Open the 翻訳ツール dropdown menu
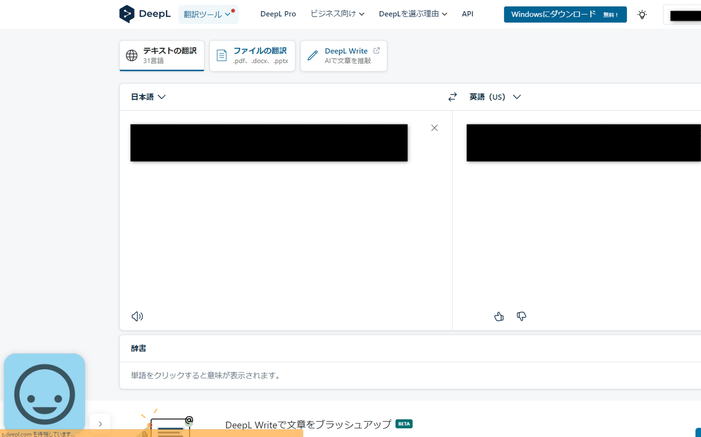This screenshot has width=701, height=437. 208,14
